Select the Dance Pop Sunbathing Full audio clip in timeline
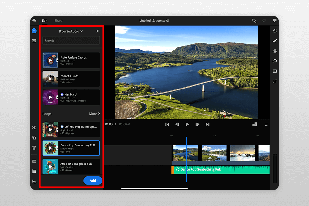The height and width of the screenshot is (206, 309). pos(220,170)
